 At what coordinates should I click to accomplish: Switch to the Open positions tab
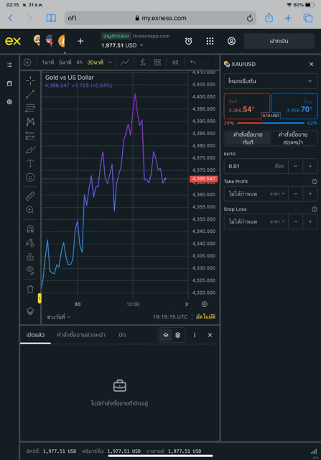pyautogui.click(x=35, y=335)
